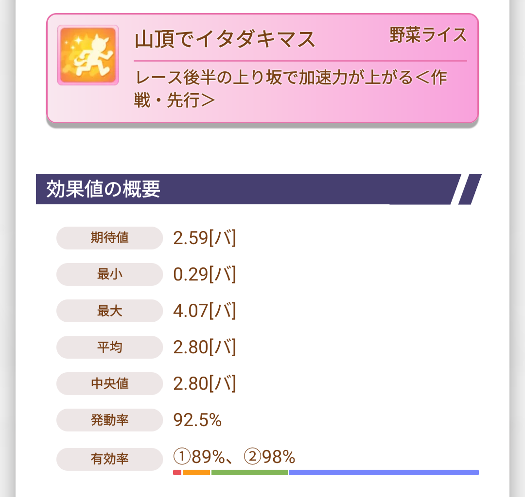Click the 野菜ライス label
Screen dimensions: 525x497
point(428,35)
